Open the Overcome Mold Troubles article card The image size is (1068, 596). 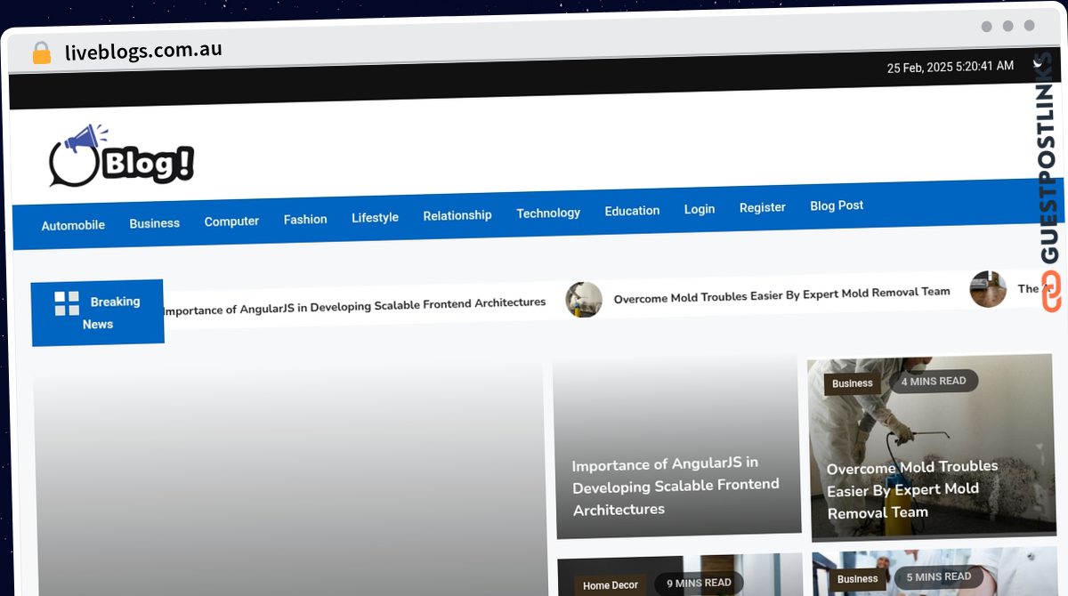pos(932,447)
